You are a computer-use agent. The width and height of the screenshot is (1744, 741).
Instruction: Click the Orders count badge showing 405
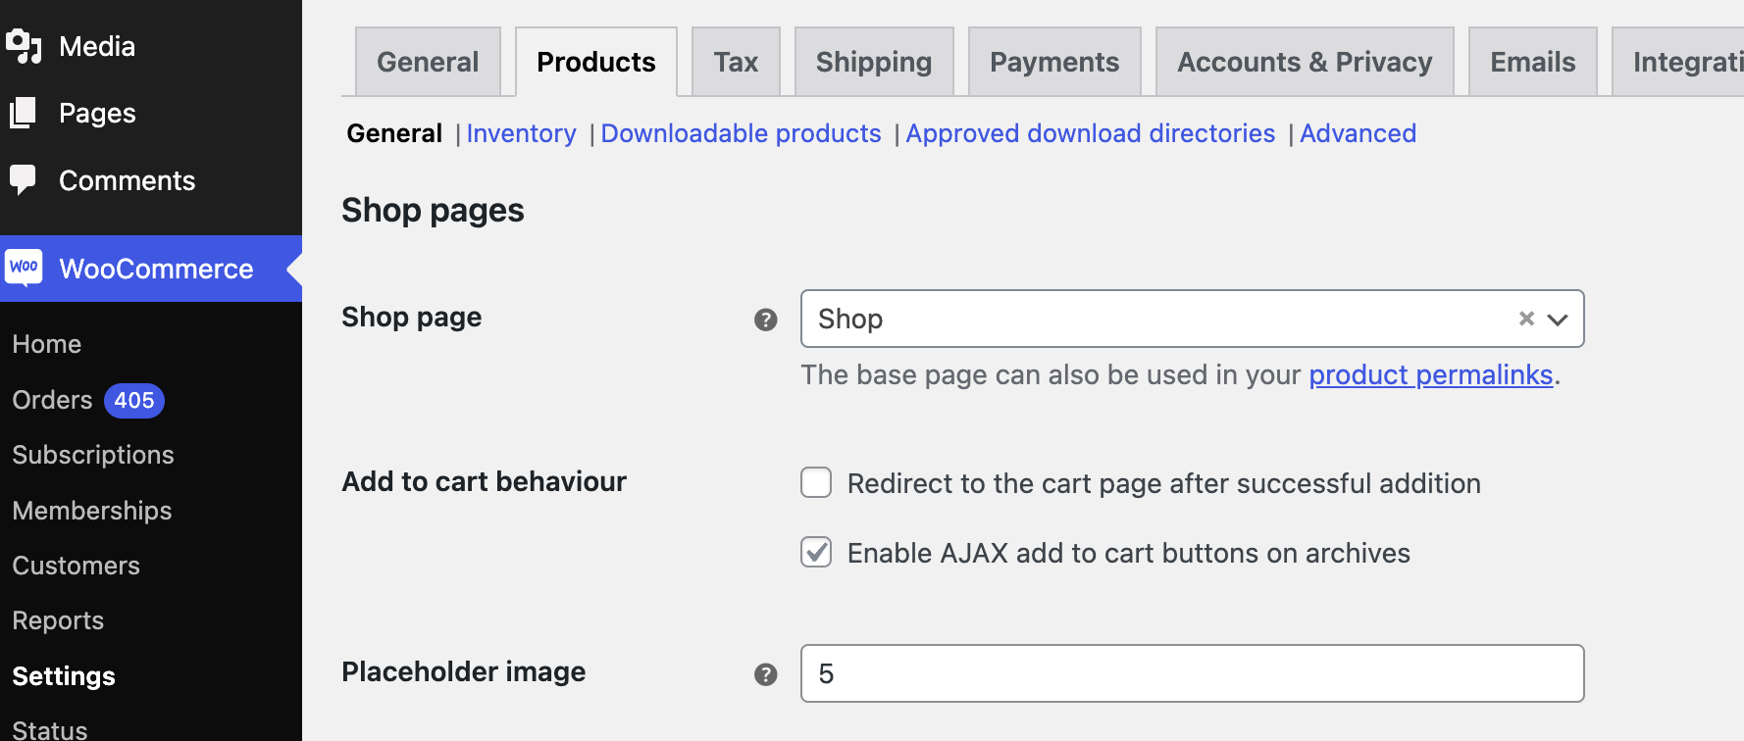click(x=133, y=400)
